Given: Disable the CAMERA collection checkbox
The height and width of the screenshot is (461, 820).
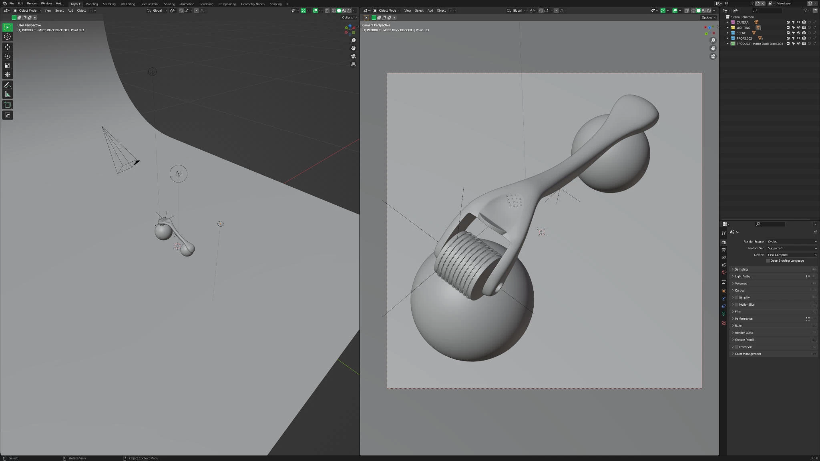Looking at the screenshot, I should (x=788, y=22).
